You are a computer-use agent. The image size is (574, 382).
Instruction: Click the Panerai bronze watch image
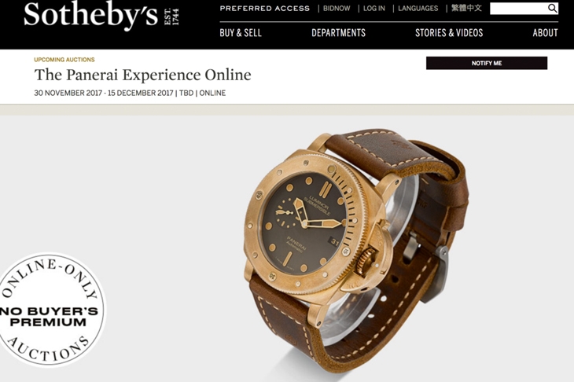tap(355, 251)
